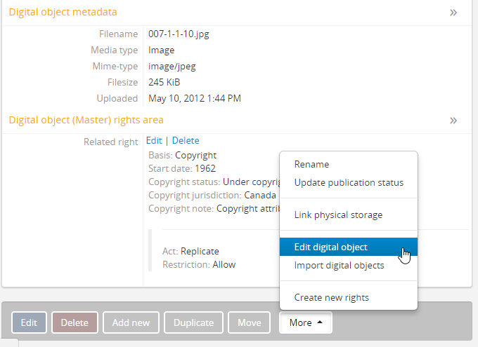Viewport: 478px width, 347px height.
Task: Choose Update publication status menu item
Action: [349, 182]
